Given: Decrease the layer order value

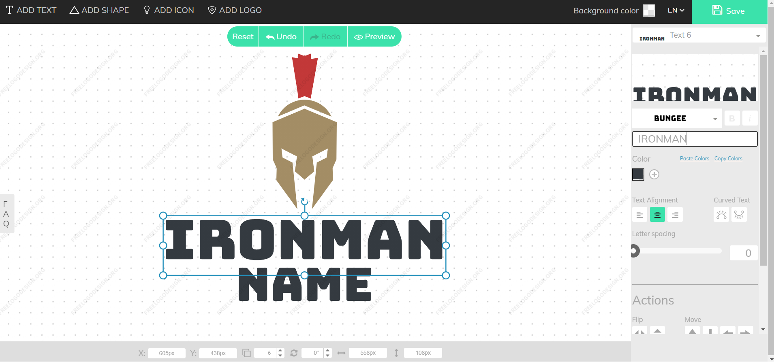Looking at the screenshot, I should [x=280, y=356].
